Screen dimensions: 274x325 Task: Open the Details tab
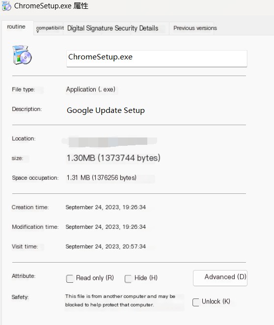149,28
